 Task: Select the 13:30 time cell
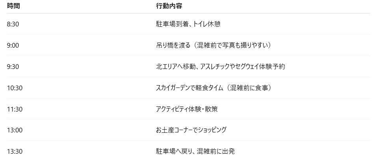pyautogui.click(x=15, y=151)
